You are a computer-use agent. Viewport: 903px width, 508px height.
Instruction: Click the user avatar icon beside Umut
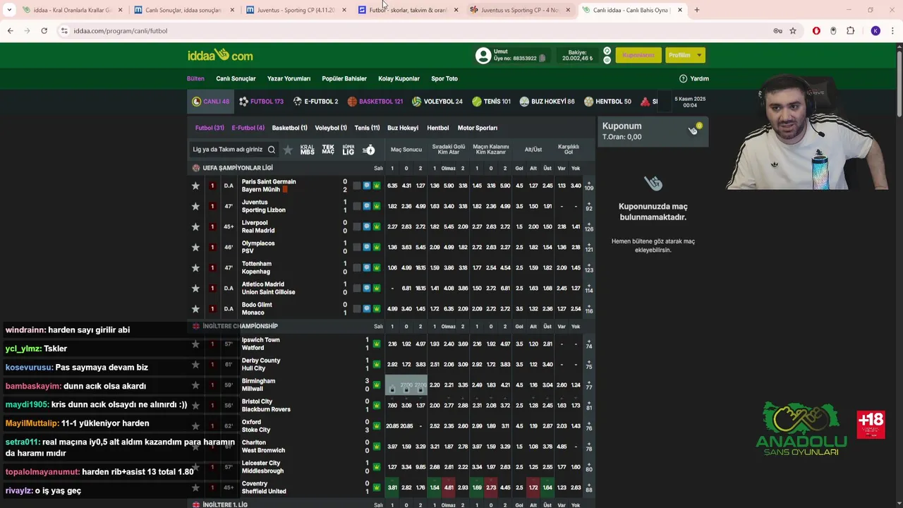483,55
